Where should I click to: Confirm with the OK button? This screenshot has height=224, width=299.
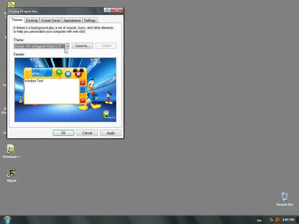click(63, 133)
